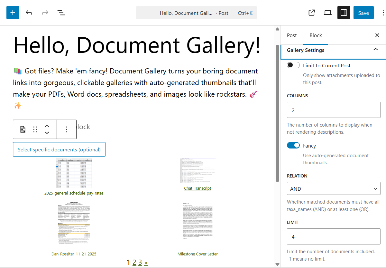Click the blue block inserter plus button
The height and width of the screenshot is (268, 386).
pos(13,13)
